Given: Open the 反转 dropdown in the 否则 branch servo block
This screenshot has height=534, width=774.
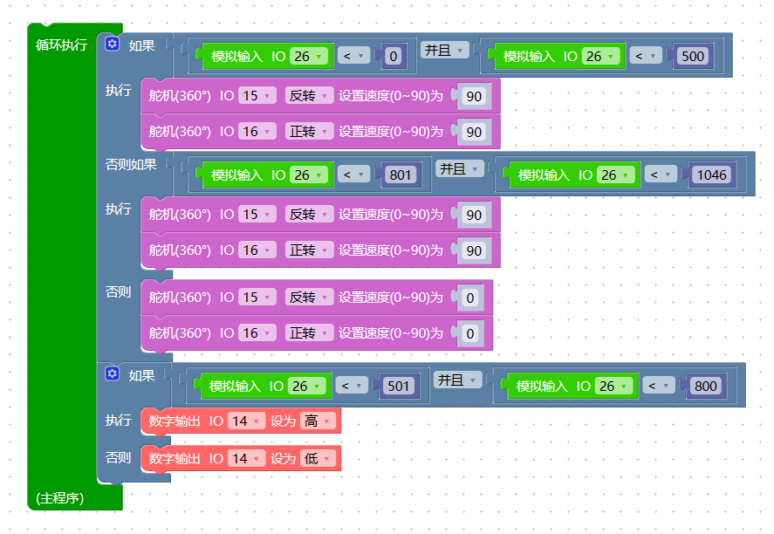Looking at the screenshot, I should (309, 298).
